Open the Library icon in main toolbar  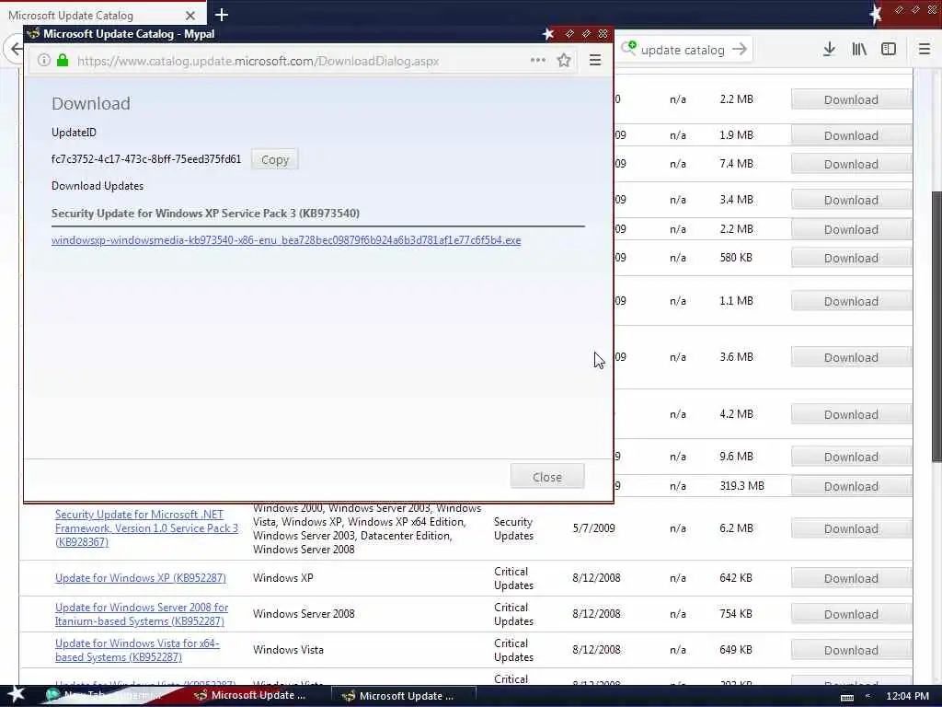click(859, 50)
